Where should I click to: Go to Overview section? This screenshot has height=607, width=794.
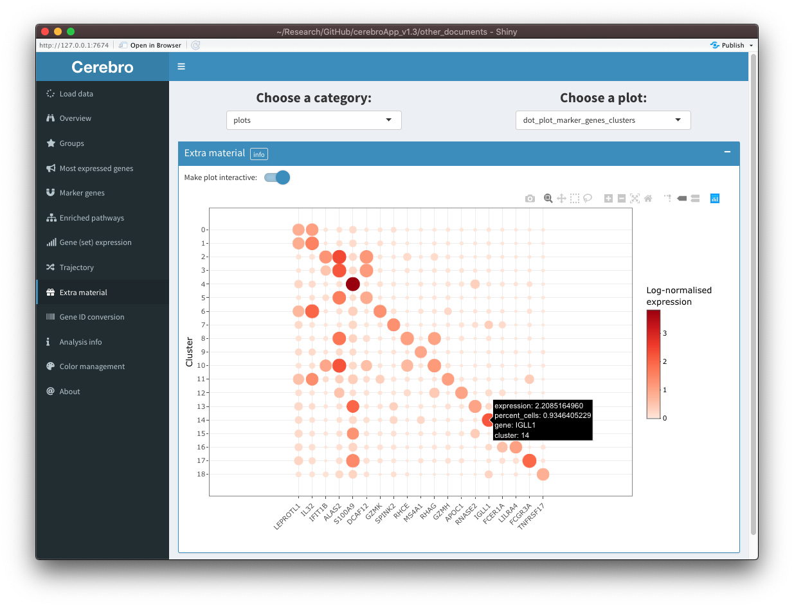(102, 118)
